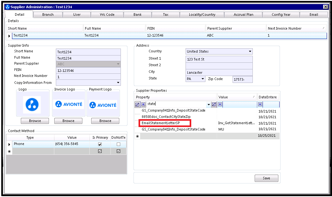Toggle Is Primary checkbox in new contact row
This screenshot has height=197, width=332.
pyautogui.click(x=100, y=151)
